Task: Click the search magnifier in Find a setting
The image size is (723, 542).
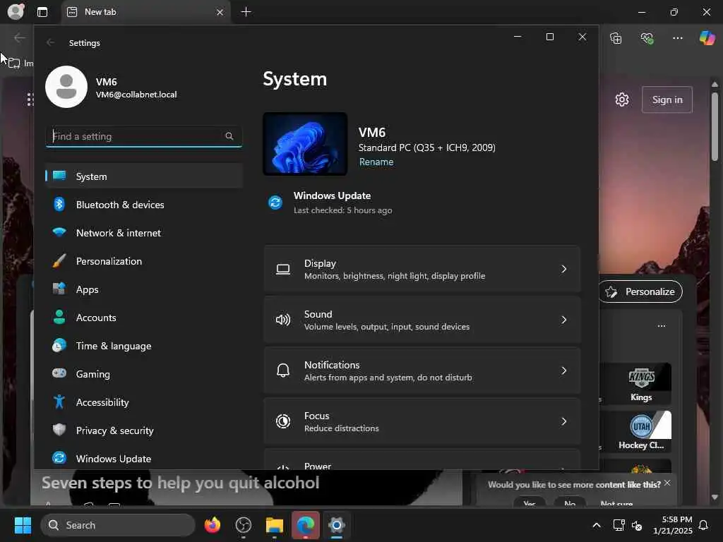Action: [229, 136]
